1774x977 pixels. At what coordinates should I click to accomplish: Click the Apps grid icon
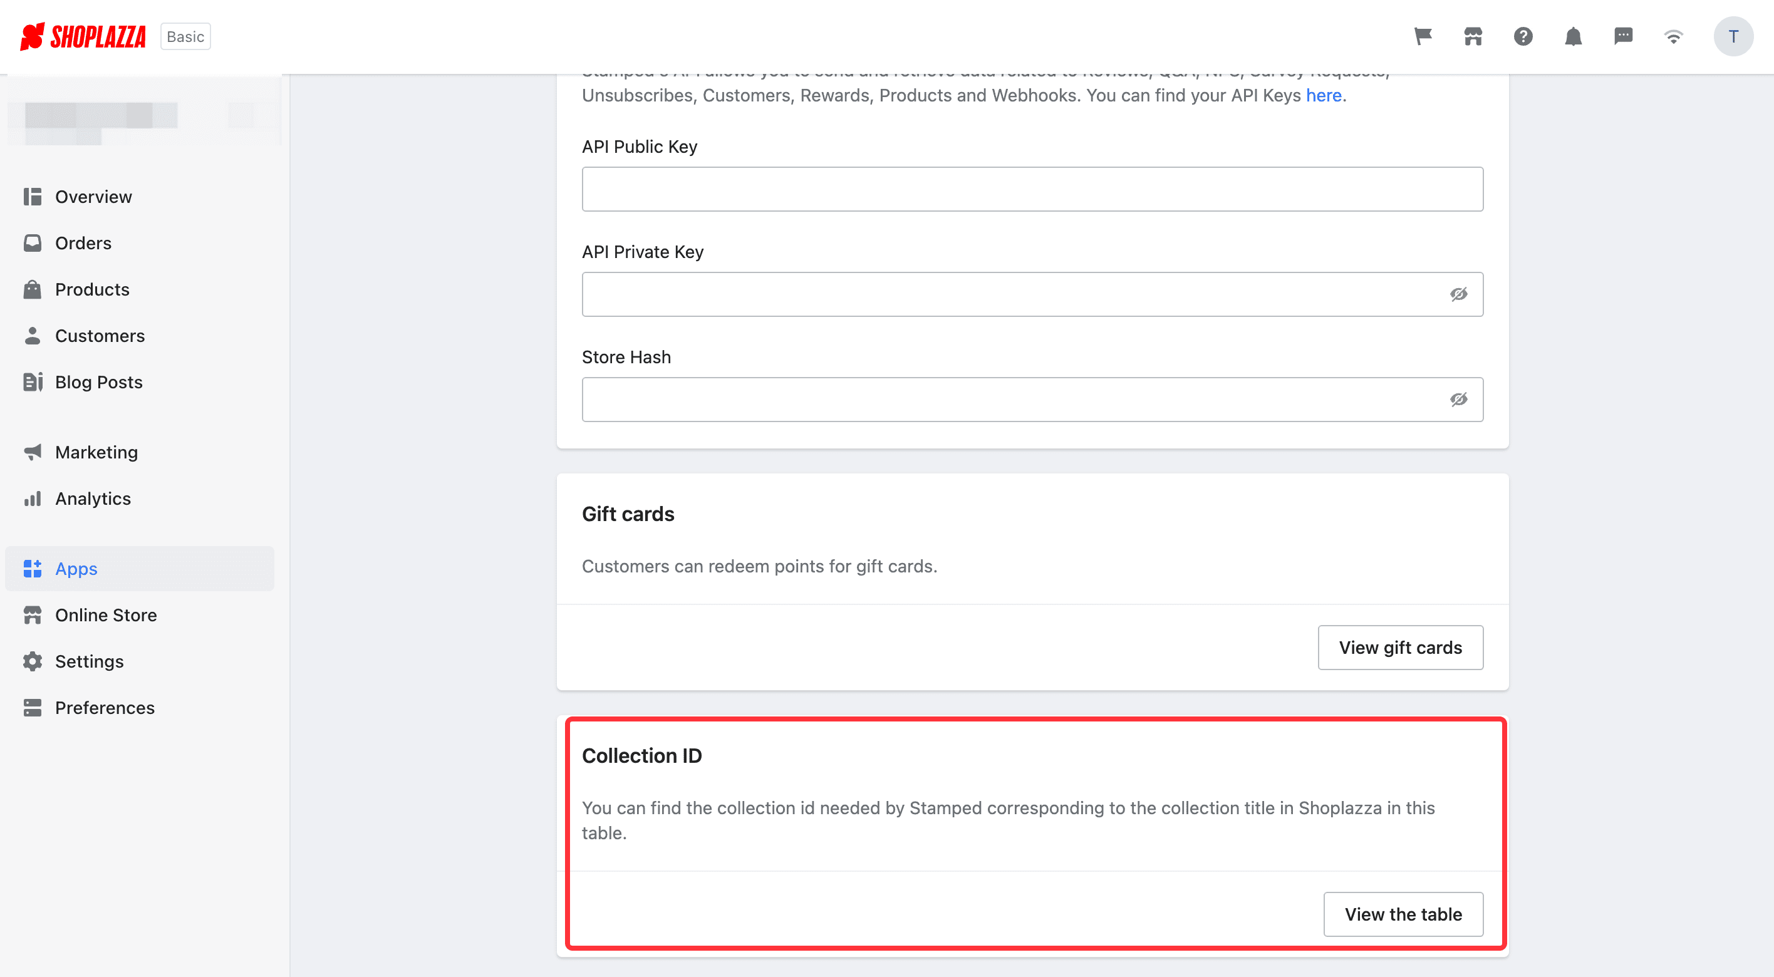pos(33,569)
